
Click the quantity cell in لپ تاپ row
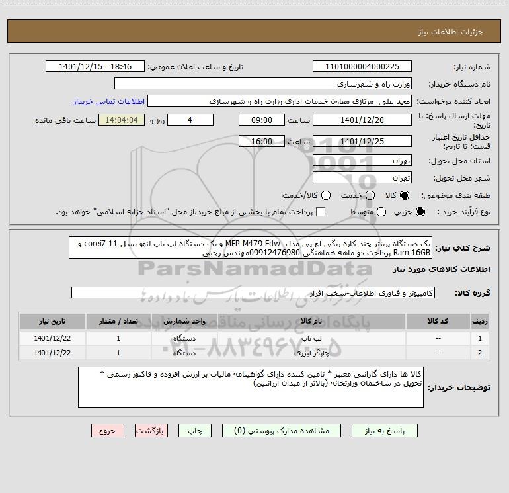118,338
